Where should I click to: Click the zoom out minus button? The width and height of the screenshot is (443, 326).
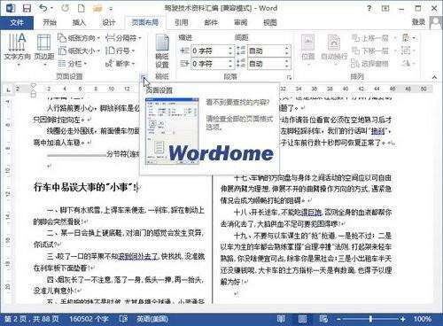pos(338,319)
